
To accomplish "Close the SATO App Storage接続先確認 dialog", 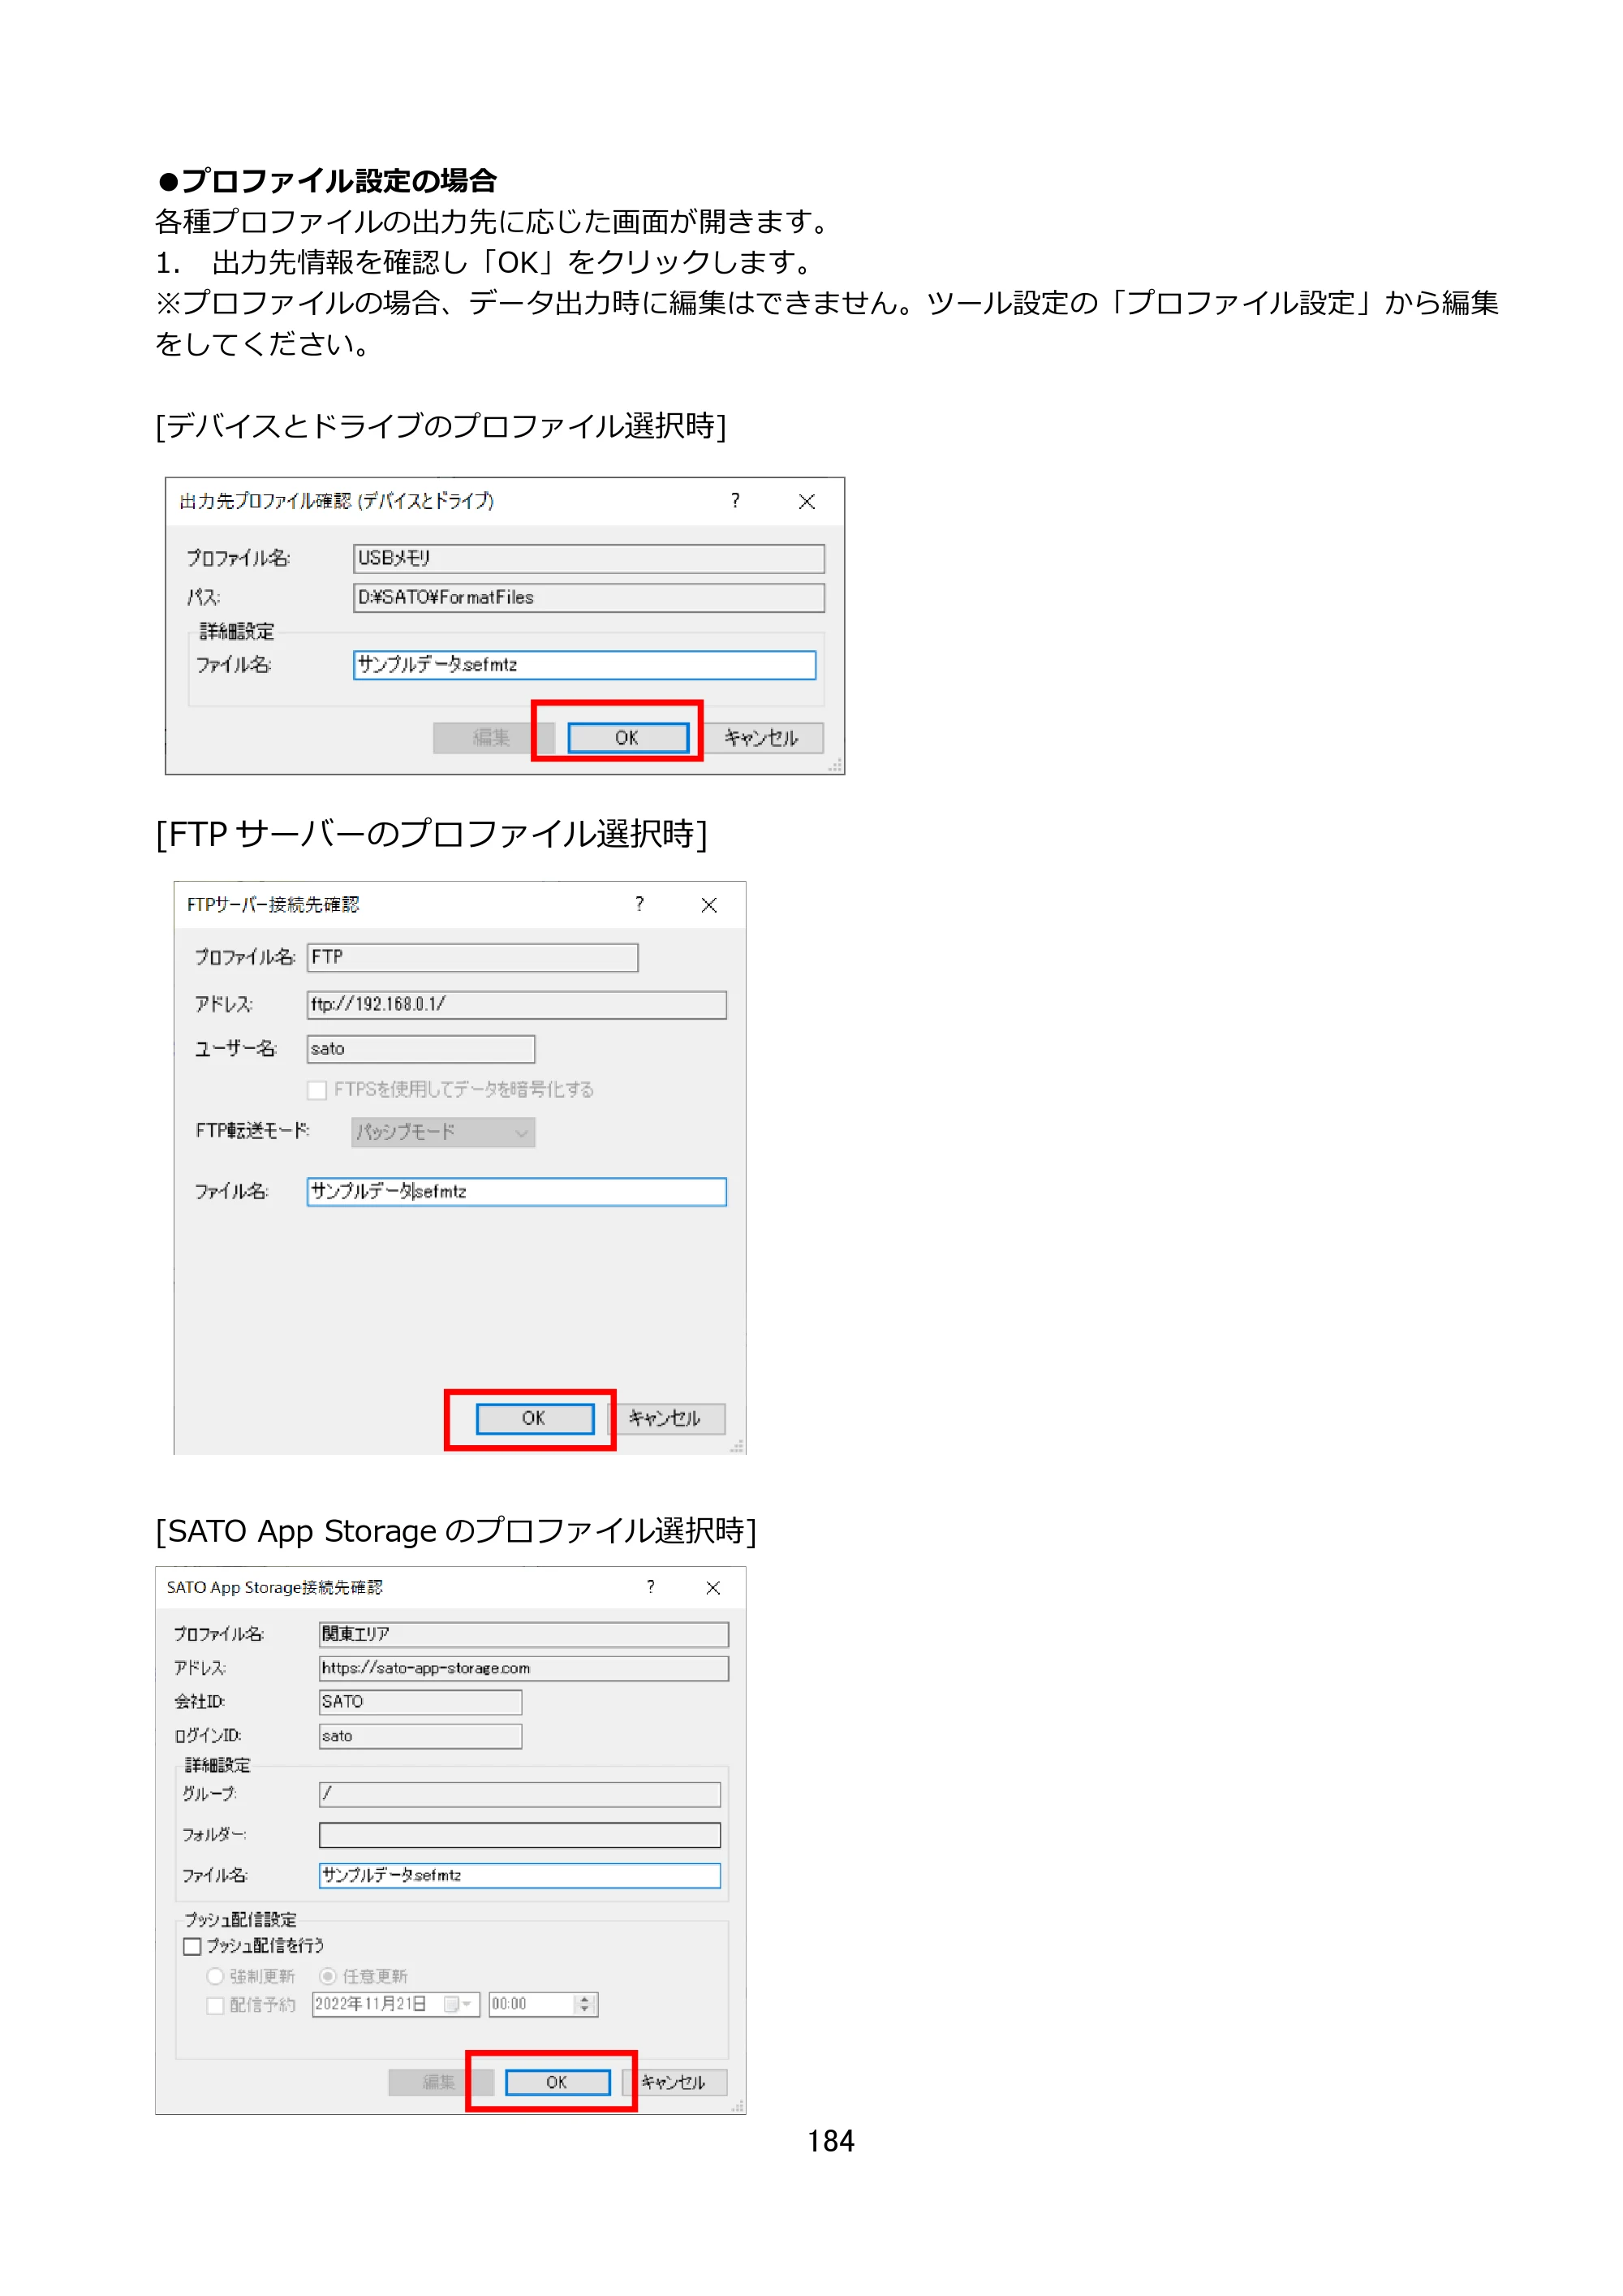I will tap(712, 1588).
